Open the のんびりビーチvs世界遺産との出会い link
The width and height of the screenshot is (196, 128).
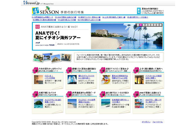(87, 101)
